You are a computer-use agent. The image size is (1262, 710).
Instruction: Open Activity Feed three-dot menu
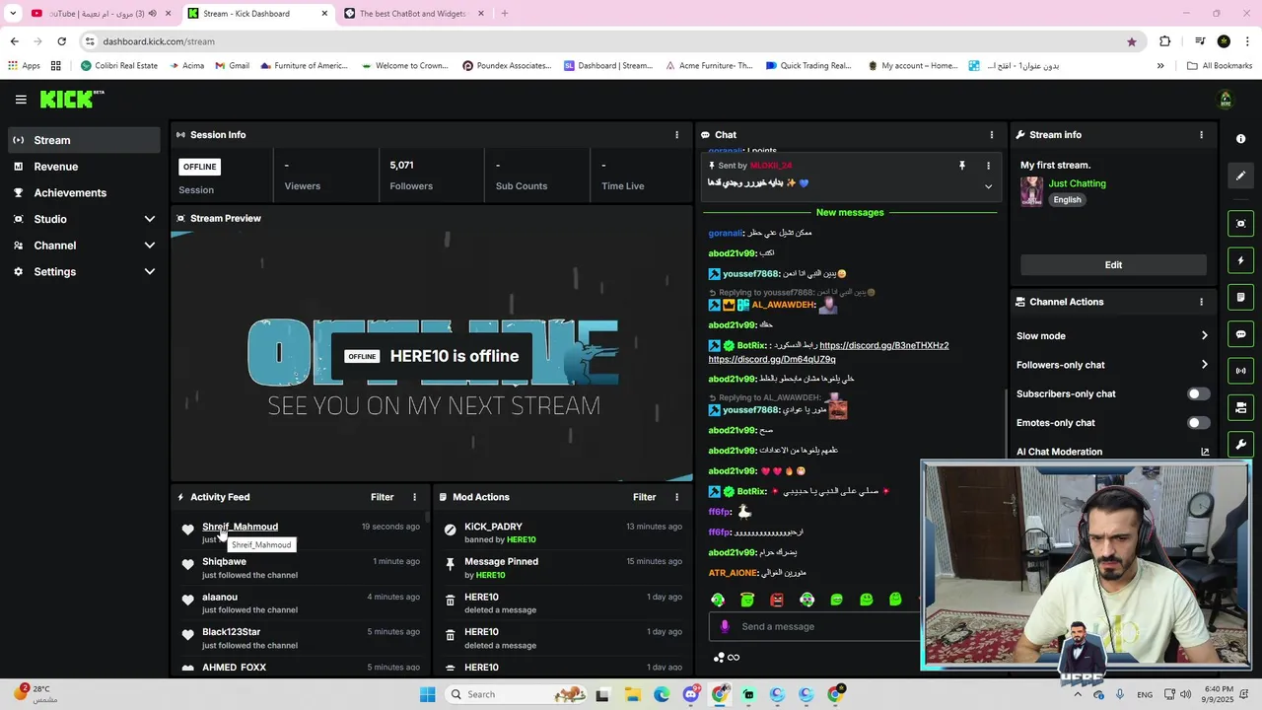414,497
